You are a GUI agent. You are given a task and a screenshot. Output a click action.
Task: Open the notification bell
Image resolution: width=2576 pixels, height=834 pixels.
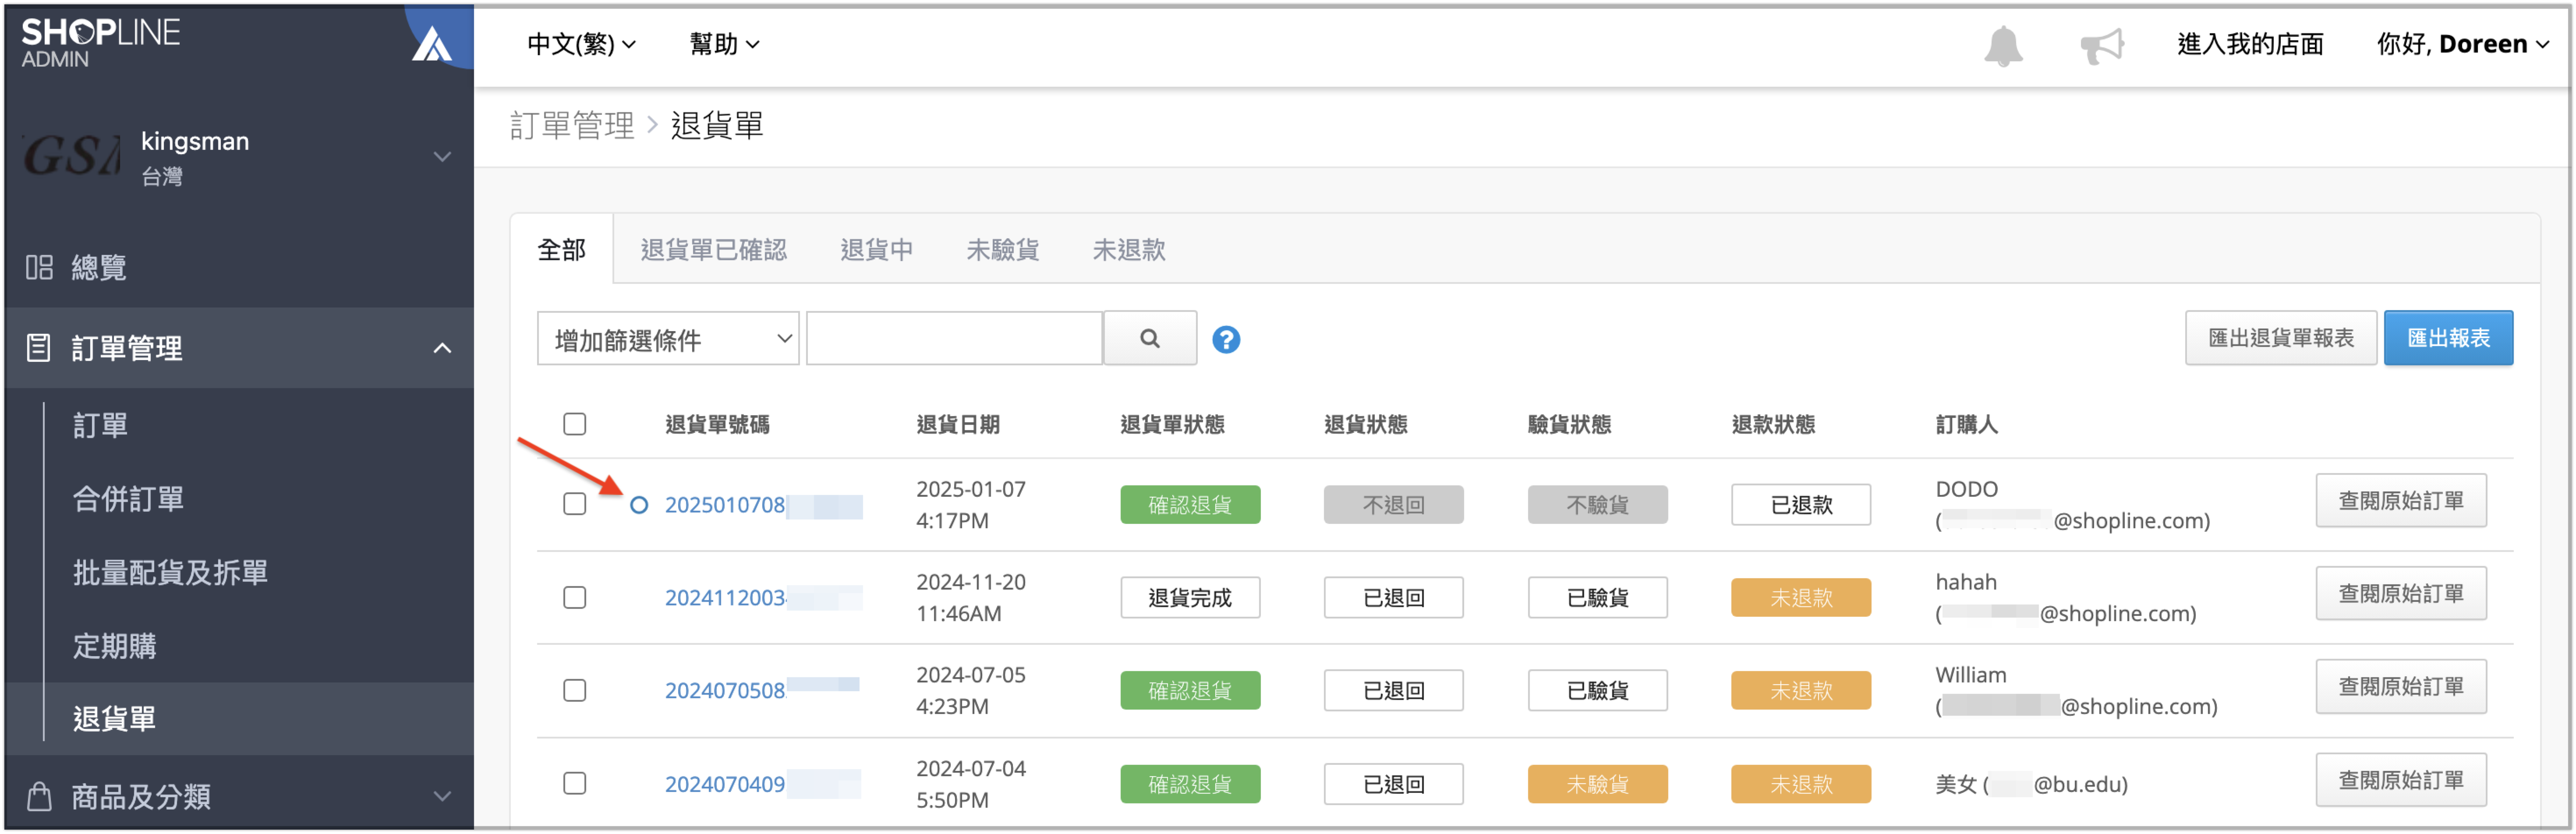2003,46
